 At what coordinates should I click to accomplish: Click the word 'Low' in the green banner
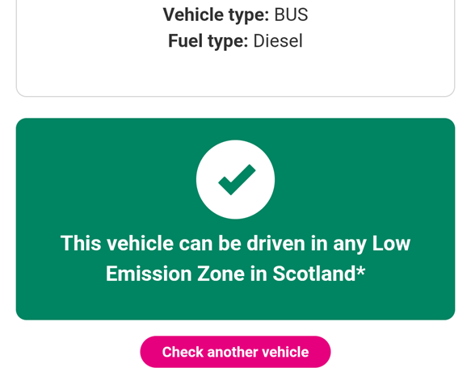click(x=391, y=243)
